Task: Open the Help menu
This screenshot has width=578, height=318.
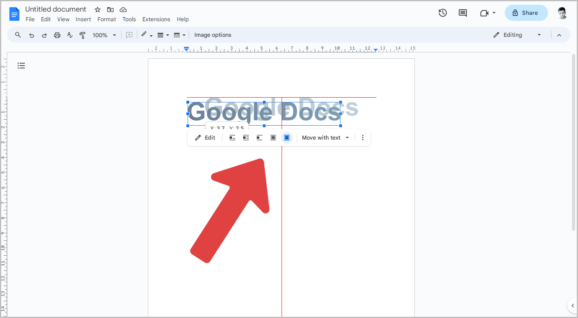Action: (x=183, y=19)
